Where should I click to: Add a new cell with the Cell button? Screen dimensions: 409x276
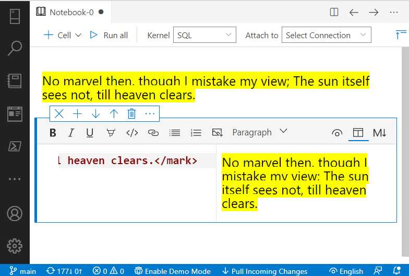57,35
